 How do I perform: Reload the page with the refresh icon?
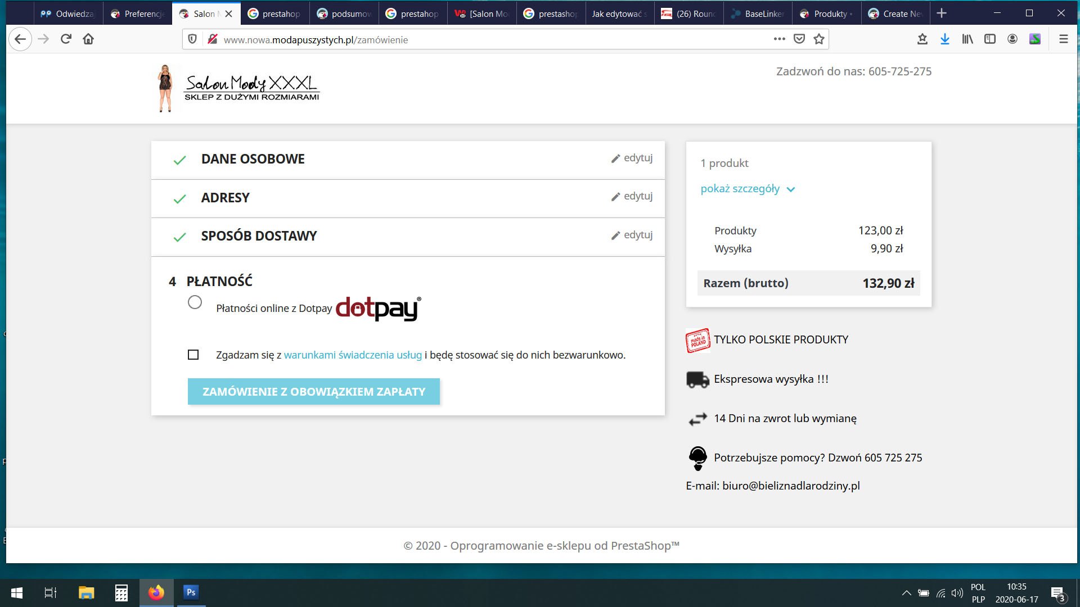66,39
